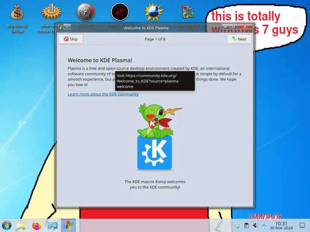Open Kevin PC Optimizer gauge icon
This screenshot has height=232, width=310.
pyautogui.click(x=85, y=12)
